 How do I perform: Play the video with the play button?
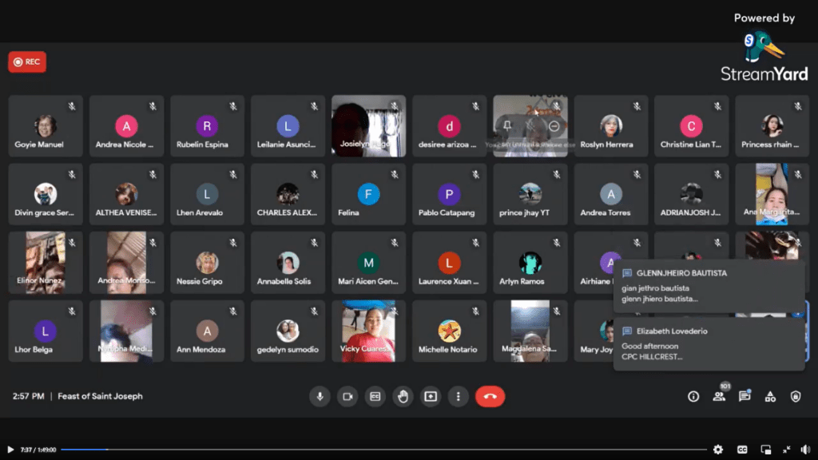(10, 450)
